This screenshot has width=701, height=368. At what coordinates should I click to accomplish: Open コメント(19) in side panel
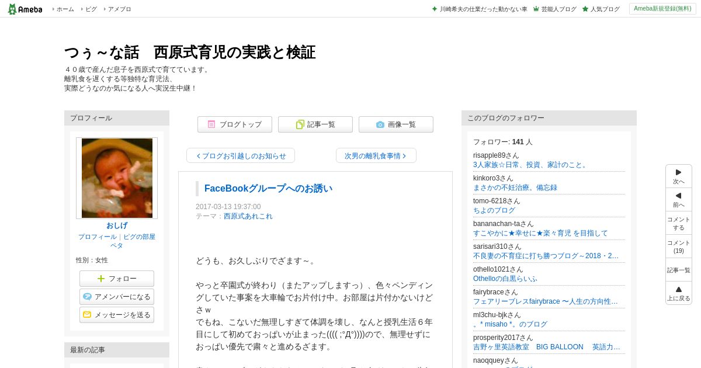[x=679, y=247]
